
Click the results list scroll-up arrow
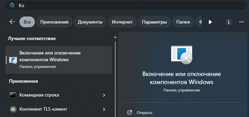[115, 37]
